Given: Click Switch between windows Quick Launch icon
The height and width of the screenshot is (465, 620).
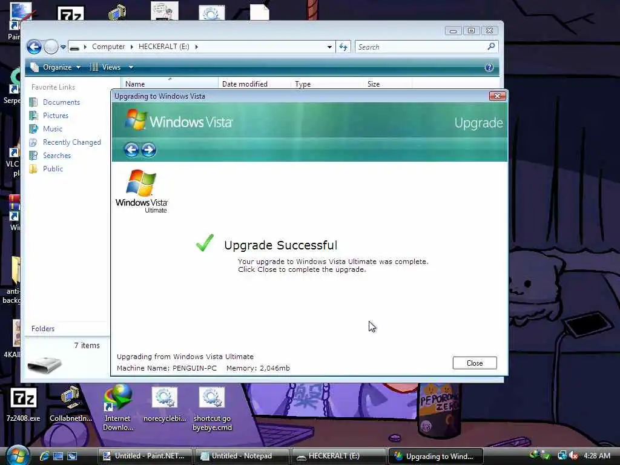Looking at the screenshot, I should tap(72, 456).
